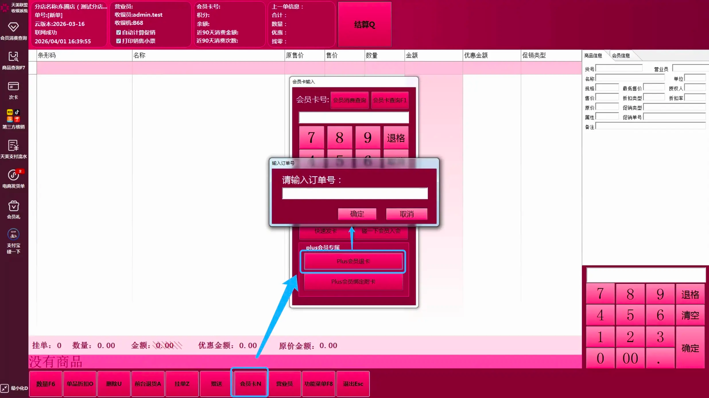This screenshot has width=709, height=398.
Task: Toggle 打印销售小票 checkbox
Action: (118, 41)
